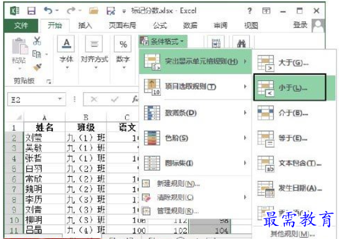The height and width of the screenshot is (239, 339).
Task: Open Data Bars (数据条) submenu
Action: pyautogui.click(x=195, y=113)
